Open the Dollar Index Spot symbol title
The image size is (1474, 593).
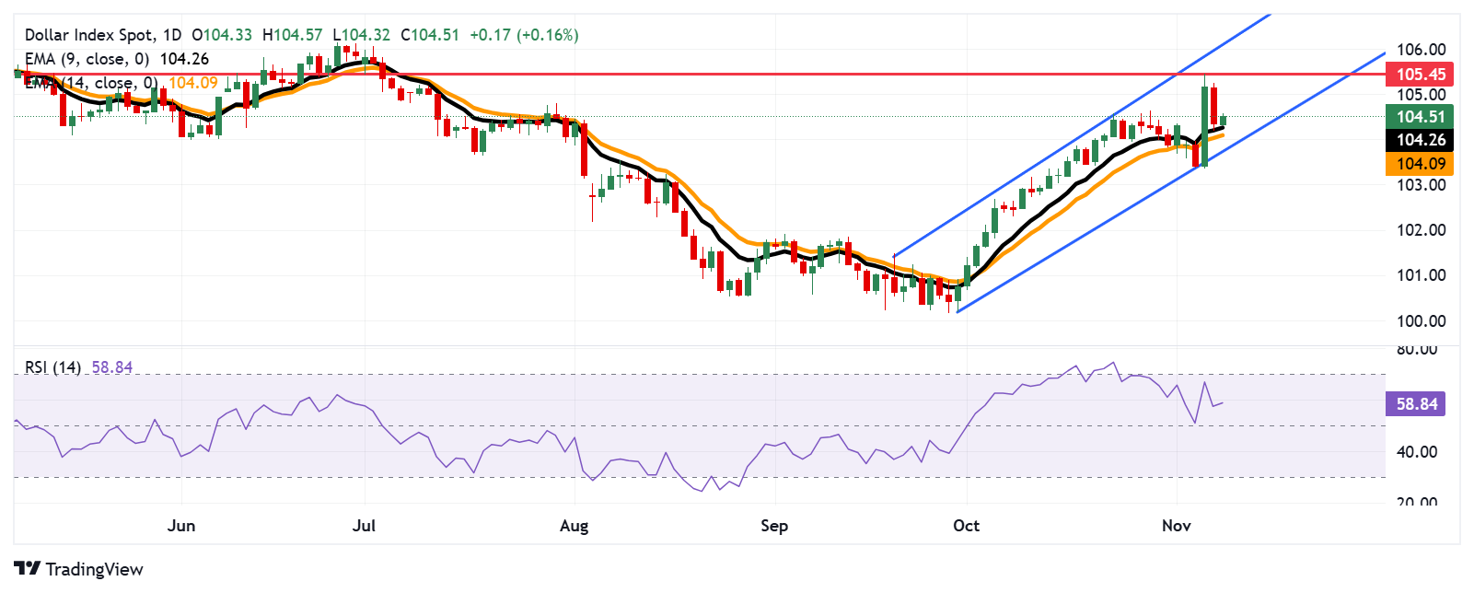[102, 35]
